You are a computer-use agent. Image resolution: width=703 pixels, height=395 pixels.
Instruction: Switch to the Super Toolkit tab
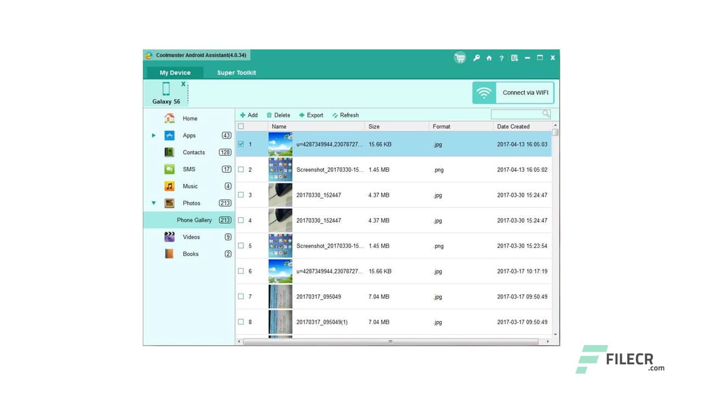236,72
